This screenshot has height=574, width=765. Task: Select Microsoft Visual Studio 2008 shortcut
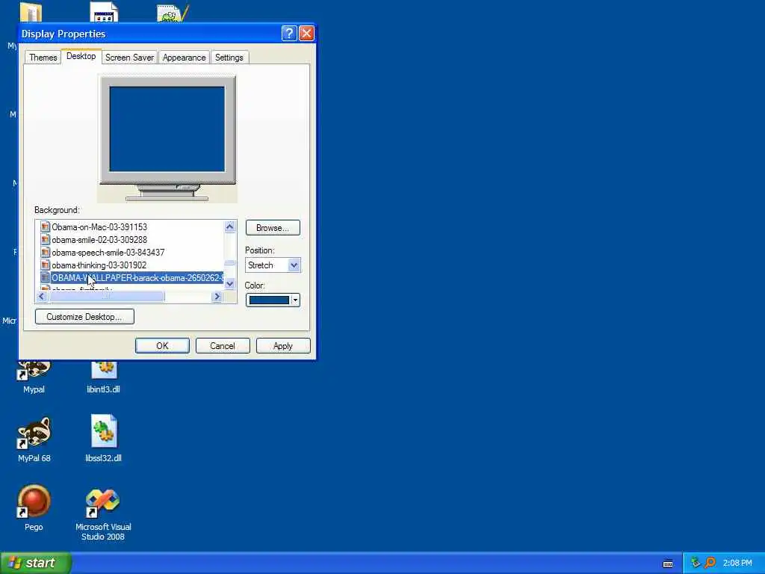[x=103, y=503]
